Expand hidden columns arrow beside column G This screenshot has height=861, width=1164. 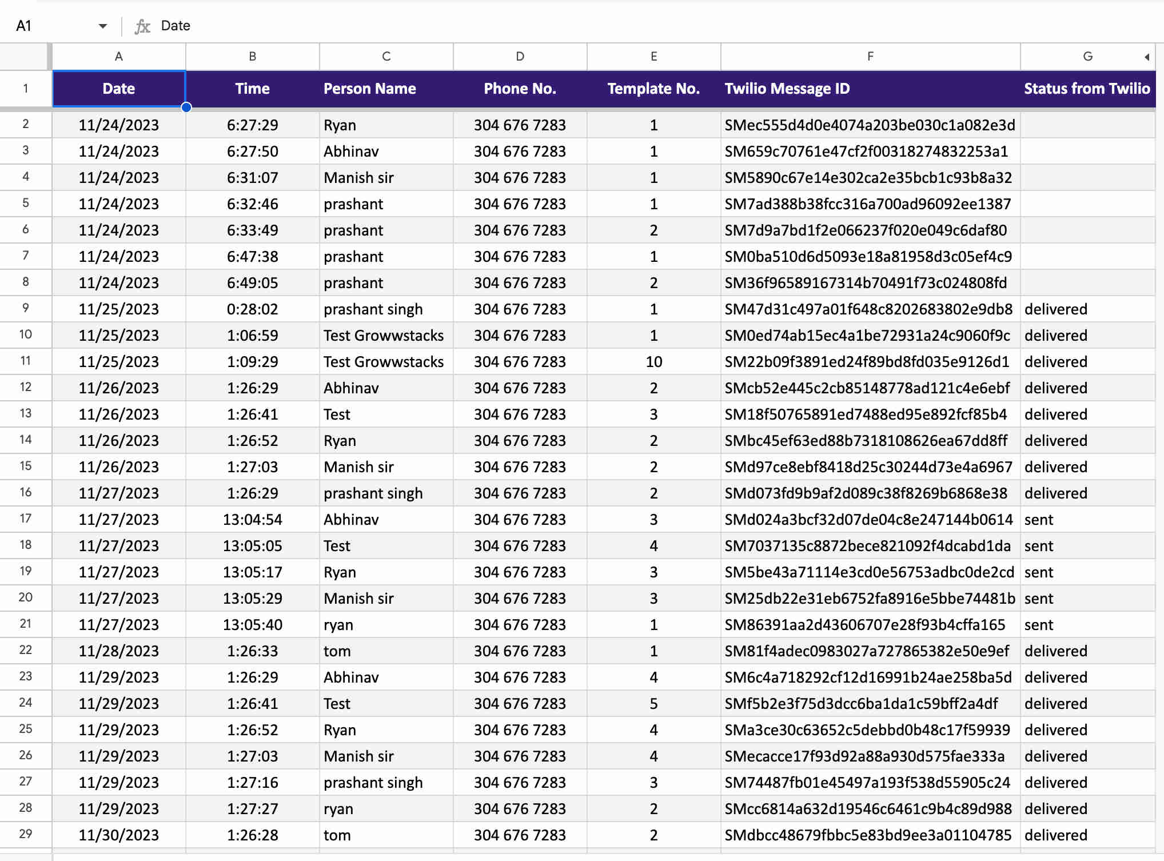tap(1147, 57)
